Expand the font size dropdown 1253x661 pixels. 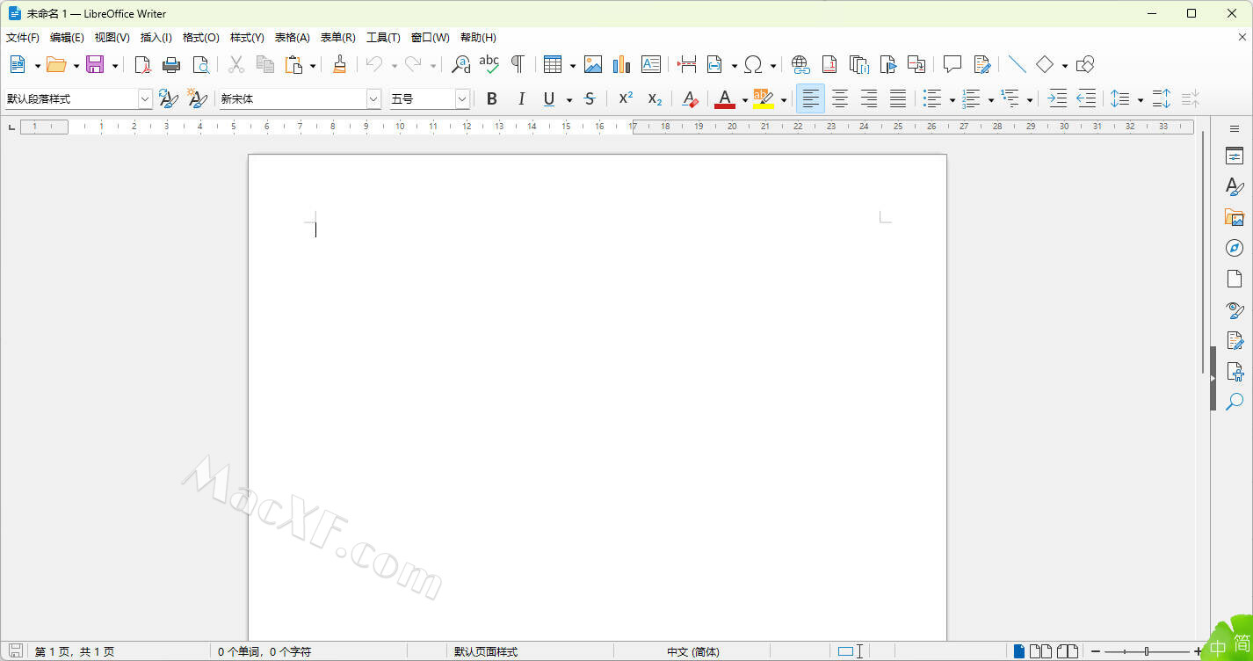pos(462,99)
